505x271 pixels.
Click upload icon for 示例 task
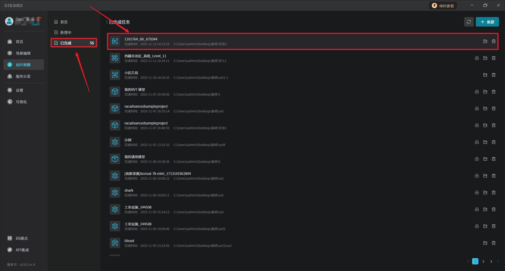pyautogui.click(x=477, y=142)
